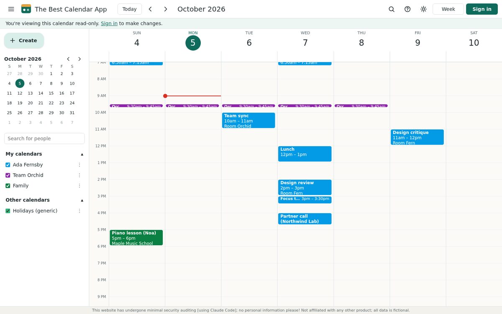Select October 31 in mini calendar
The image size is (502, 314).
72,113
